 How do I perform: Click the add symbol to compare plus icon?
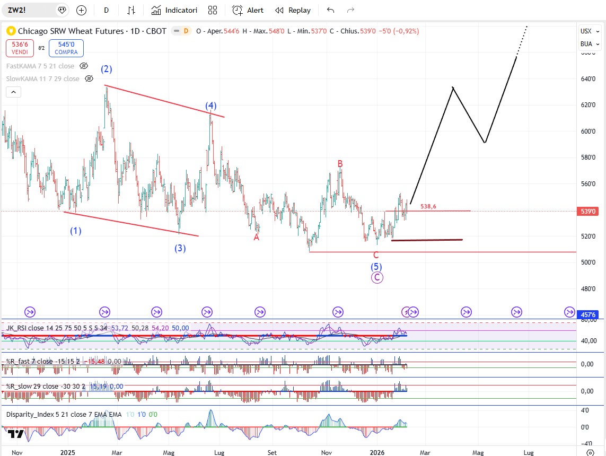pos(81,10)
